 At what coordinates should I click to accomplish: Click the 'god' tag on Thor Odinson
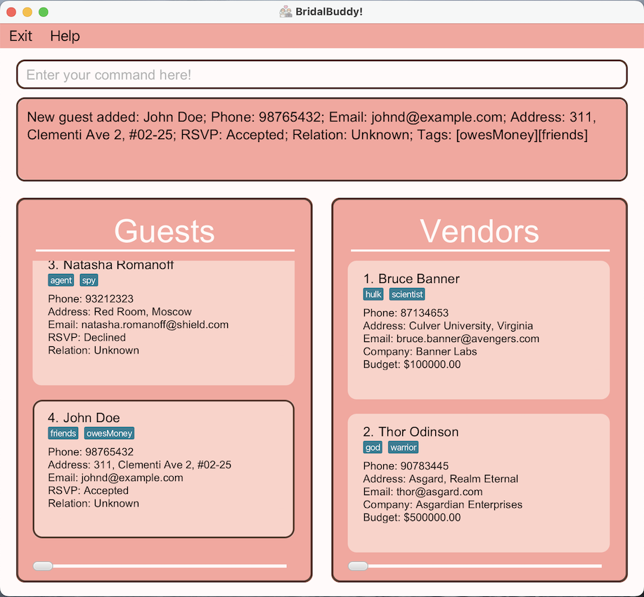[x=373, y=447]
